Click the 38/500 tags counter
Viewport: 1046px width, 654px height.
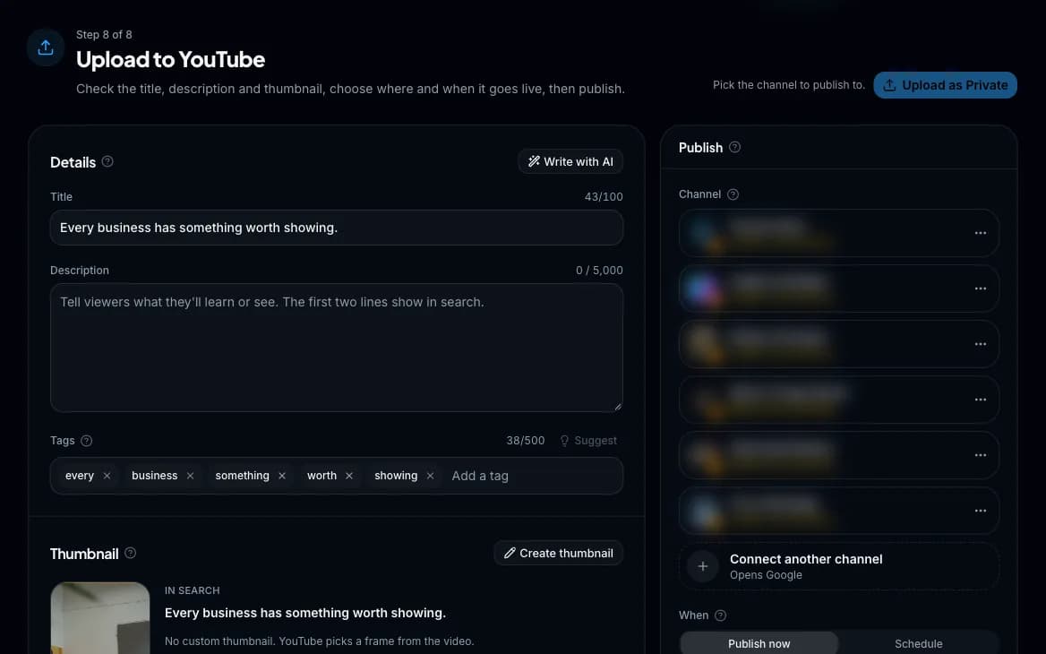coord(525,441)
